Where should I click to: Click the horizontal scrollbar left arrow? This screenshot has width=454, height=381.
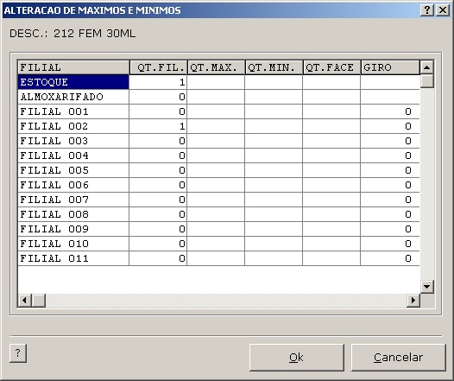tap(25, 300)
